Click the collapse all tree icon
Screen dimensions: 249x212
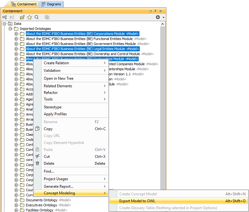click(x=5, y=17)
